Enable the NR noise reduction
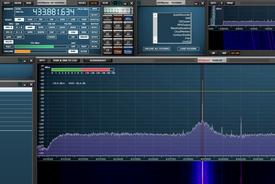Screen dimensions: 275x184 [x=73, y=37]
